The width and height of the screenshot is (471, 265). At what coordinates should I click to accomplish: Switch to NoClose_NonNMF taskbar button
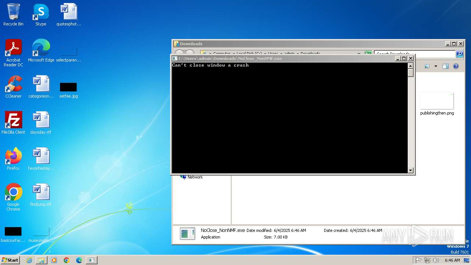pos(91,260)
